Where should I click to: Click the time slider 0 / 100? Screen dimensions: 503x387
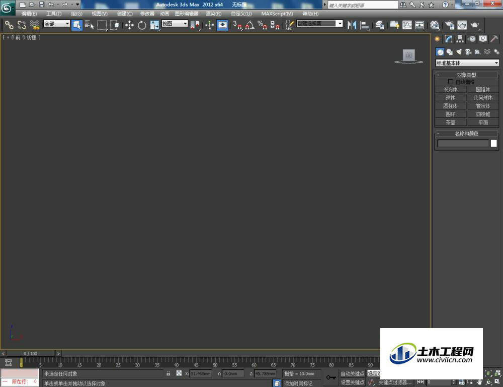(x=31, y=353)
